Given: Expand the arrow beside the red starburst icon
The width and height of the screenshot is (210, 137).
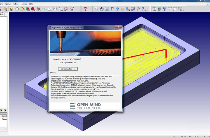Looking at the screenshot, I should [89, 10].
